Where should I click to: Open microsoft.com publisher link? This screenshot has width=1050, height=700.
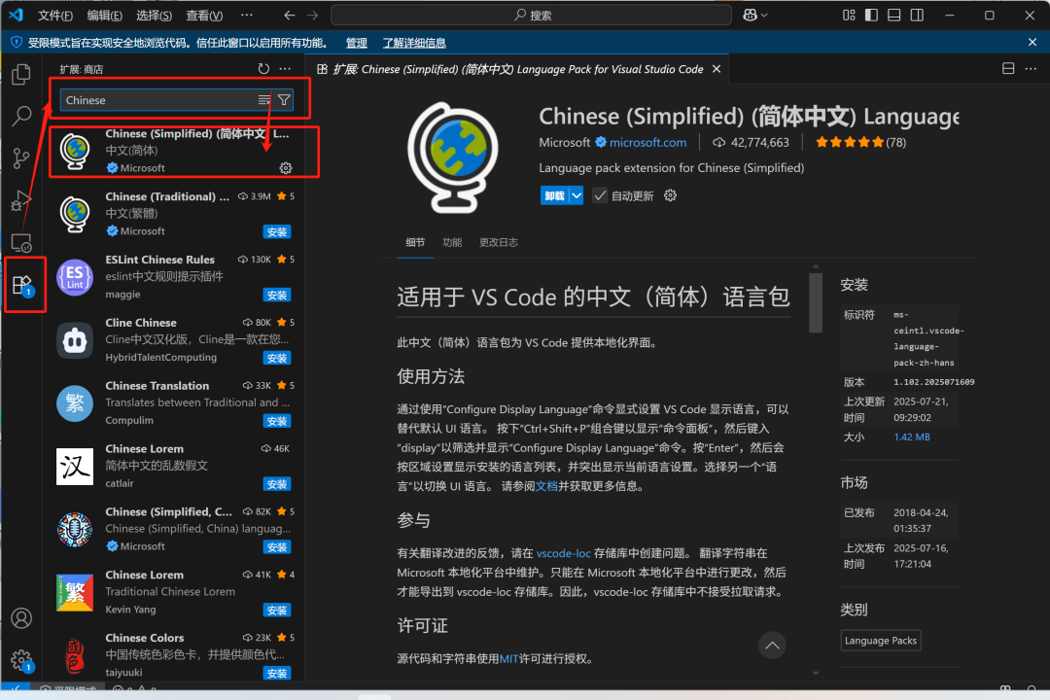click(647, 142)
